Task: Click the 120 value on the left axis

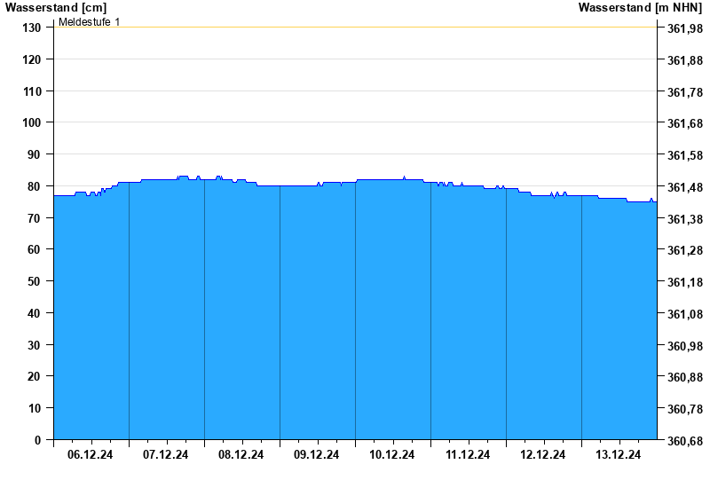Action: coord(31,59)
